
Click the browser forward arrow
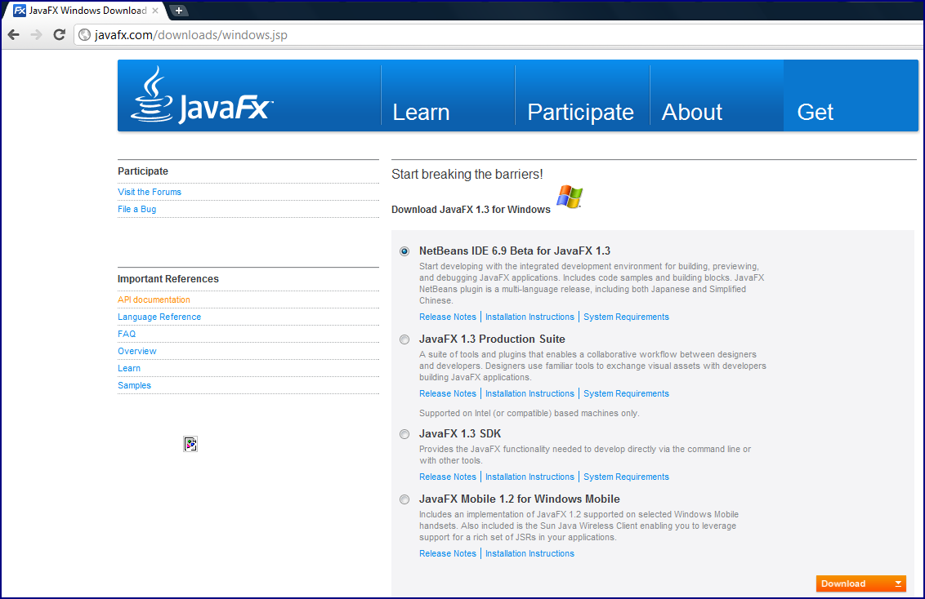(36, 34)
